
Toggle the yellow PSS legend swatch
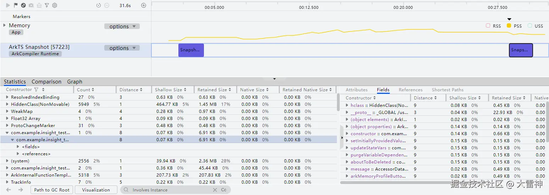(509, 26)
